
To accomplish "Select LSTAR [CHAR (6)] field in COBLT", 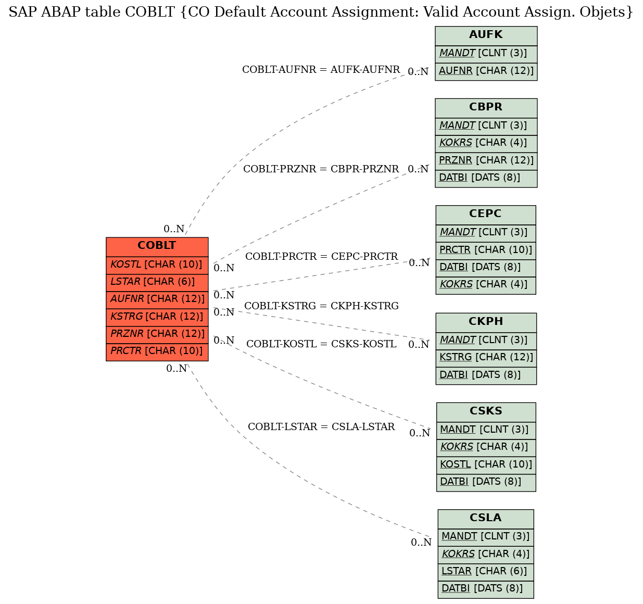I will coord(157,282).
